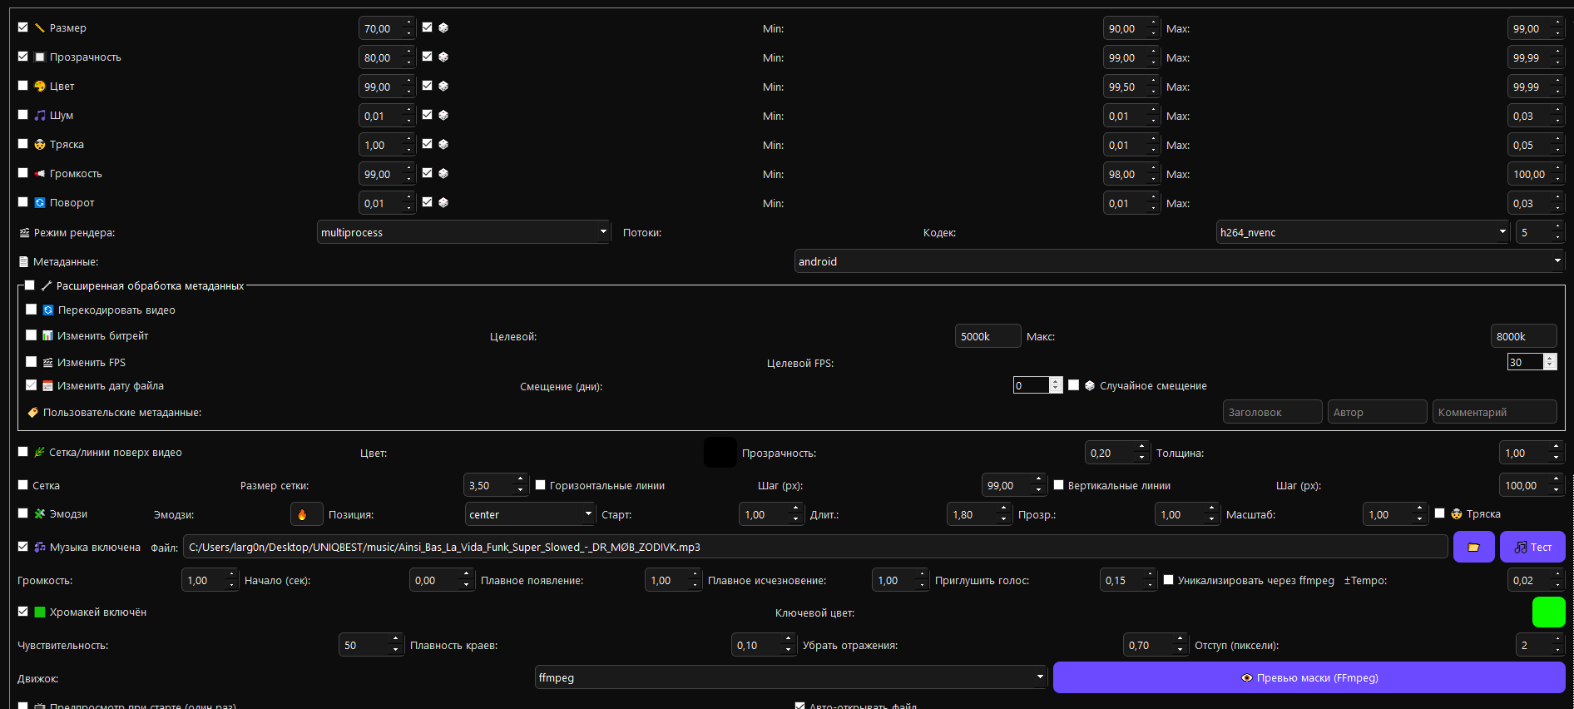Click the fire emoji picker button

[x=302, y=514]
